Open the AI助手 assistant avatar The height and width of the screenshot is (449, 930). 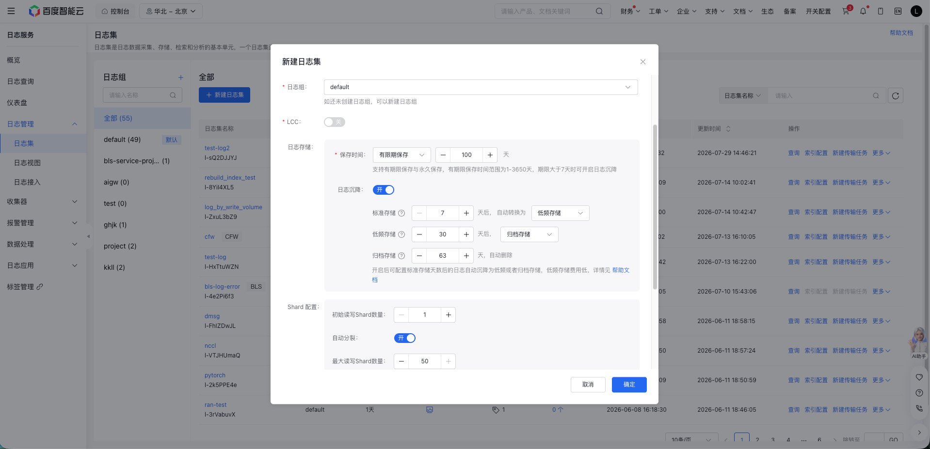[918, 342]
